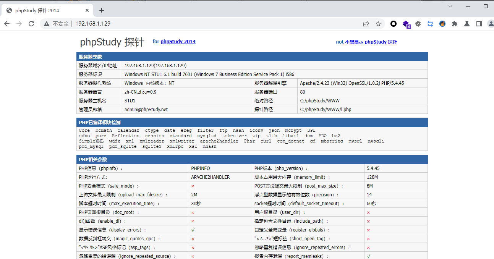Click APACHE2HANDLER run mode value

pyautogui.click(x=211, y=177)
